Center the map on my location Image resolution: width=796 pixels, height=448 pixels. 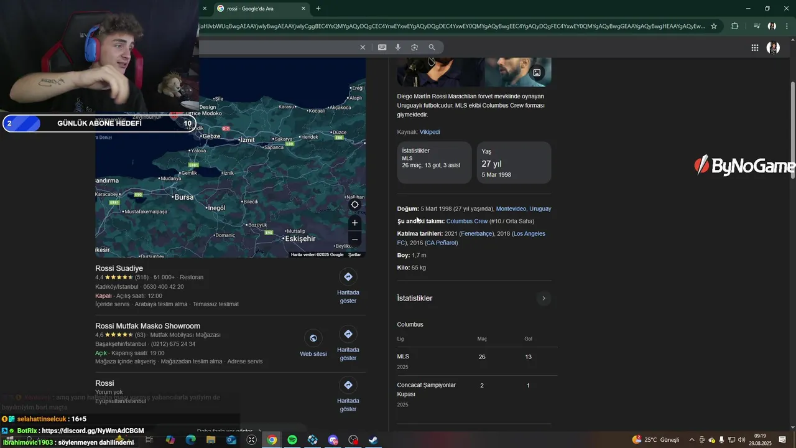tap(354, 205)
